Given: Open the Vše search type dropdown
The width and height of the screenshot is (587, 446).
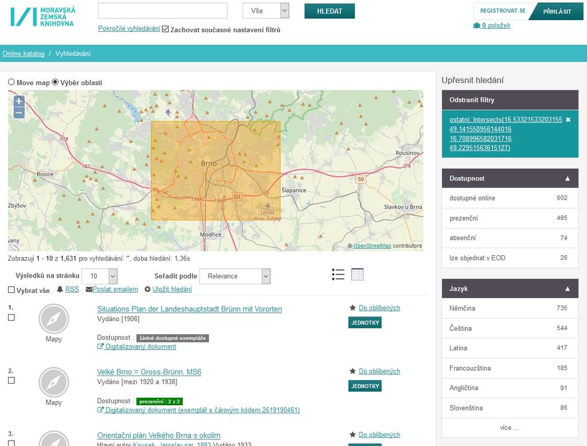Looking at the screenshot, I should click(x=266, y=11).
